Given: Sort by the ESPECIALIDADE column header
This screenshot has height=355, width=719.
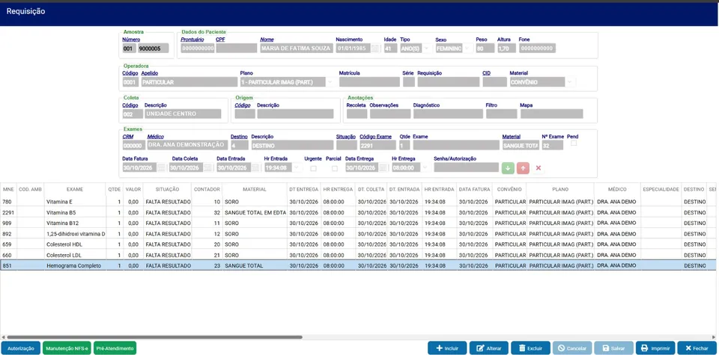Looking at the screenshot, I should tap(661, 189).
